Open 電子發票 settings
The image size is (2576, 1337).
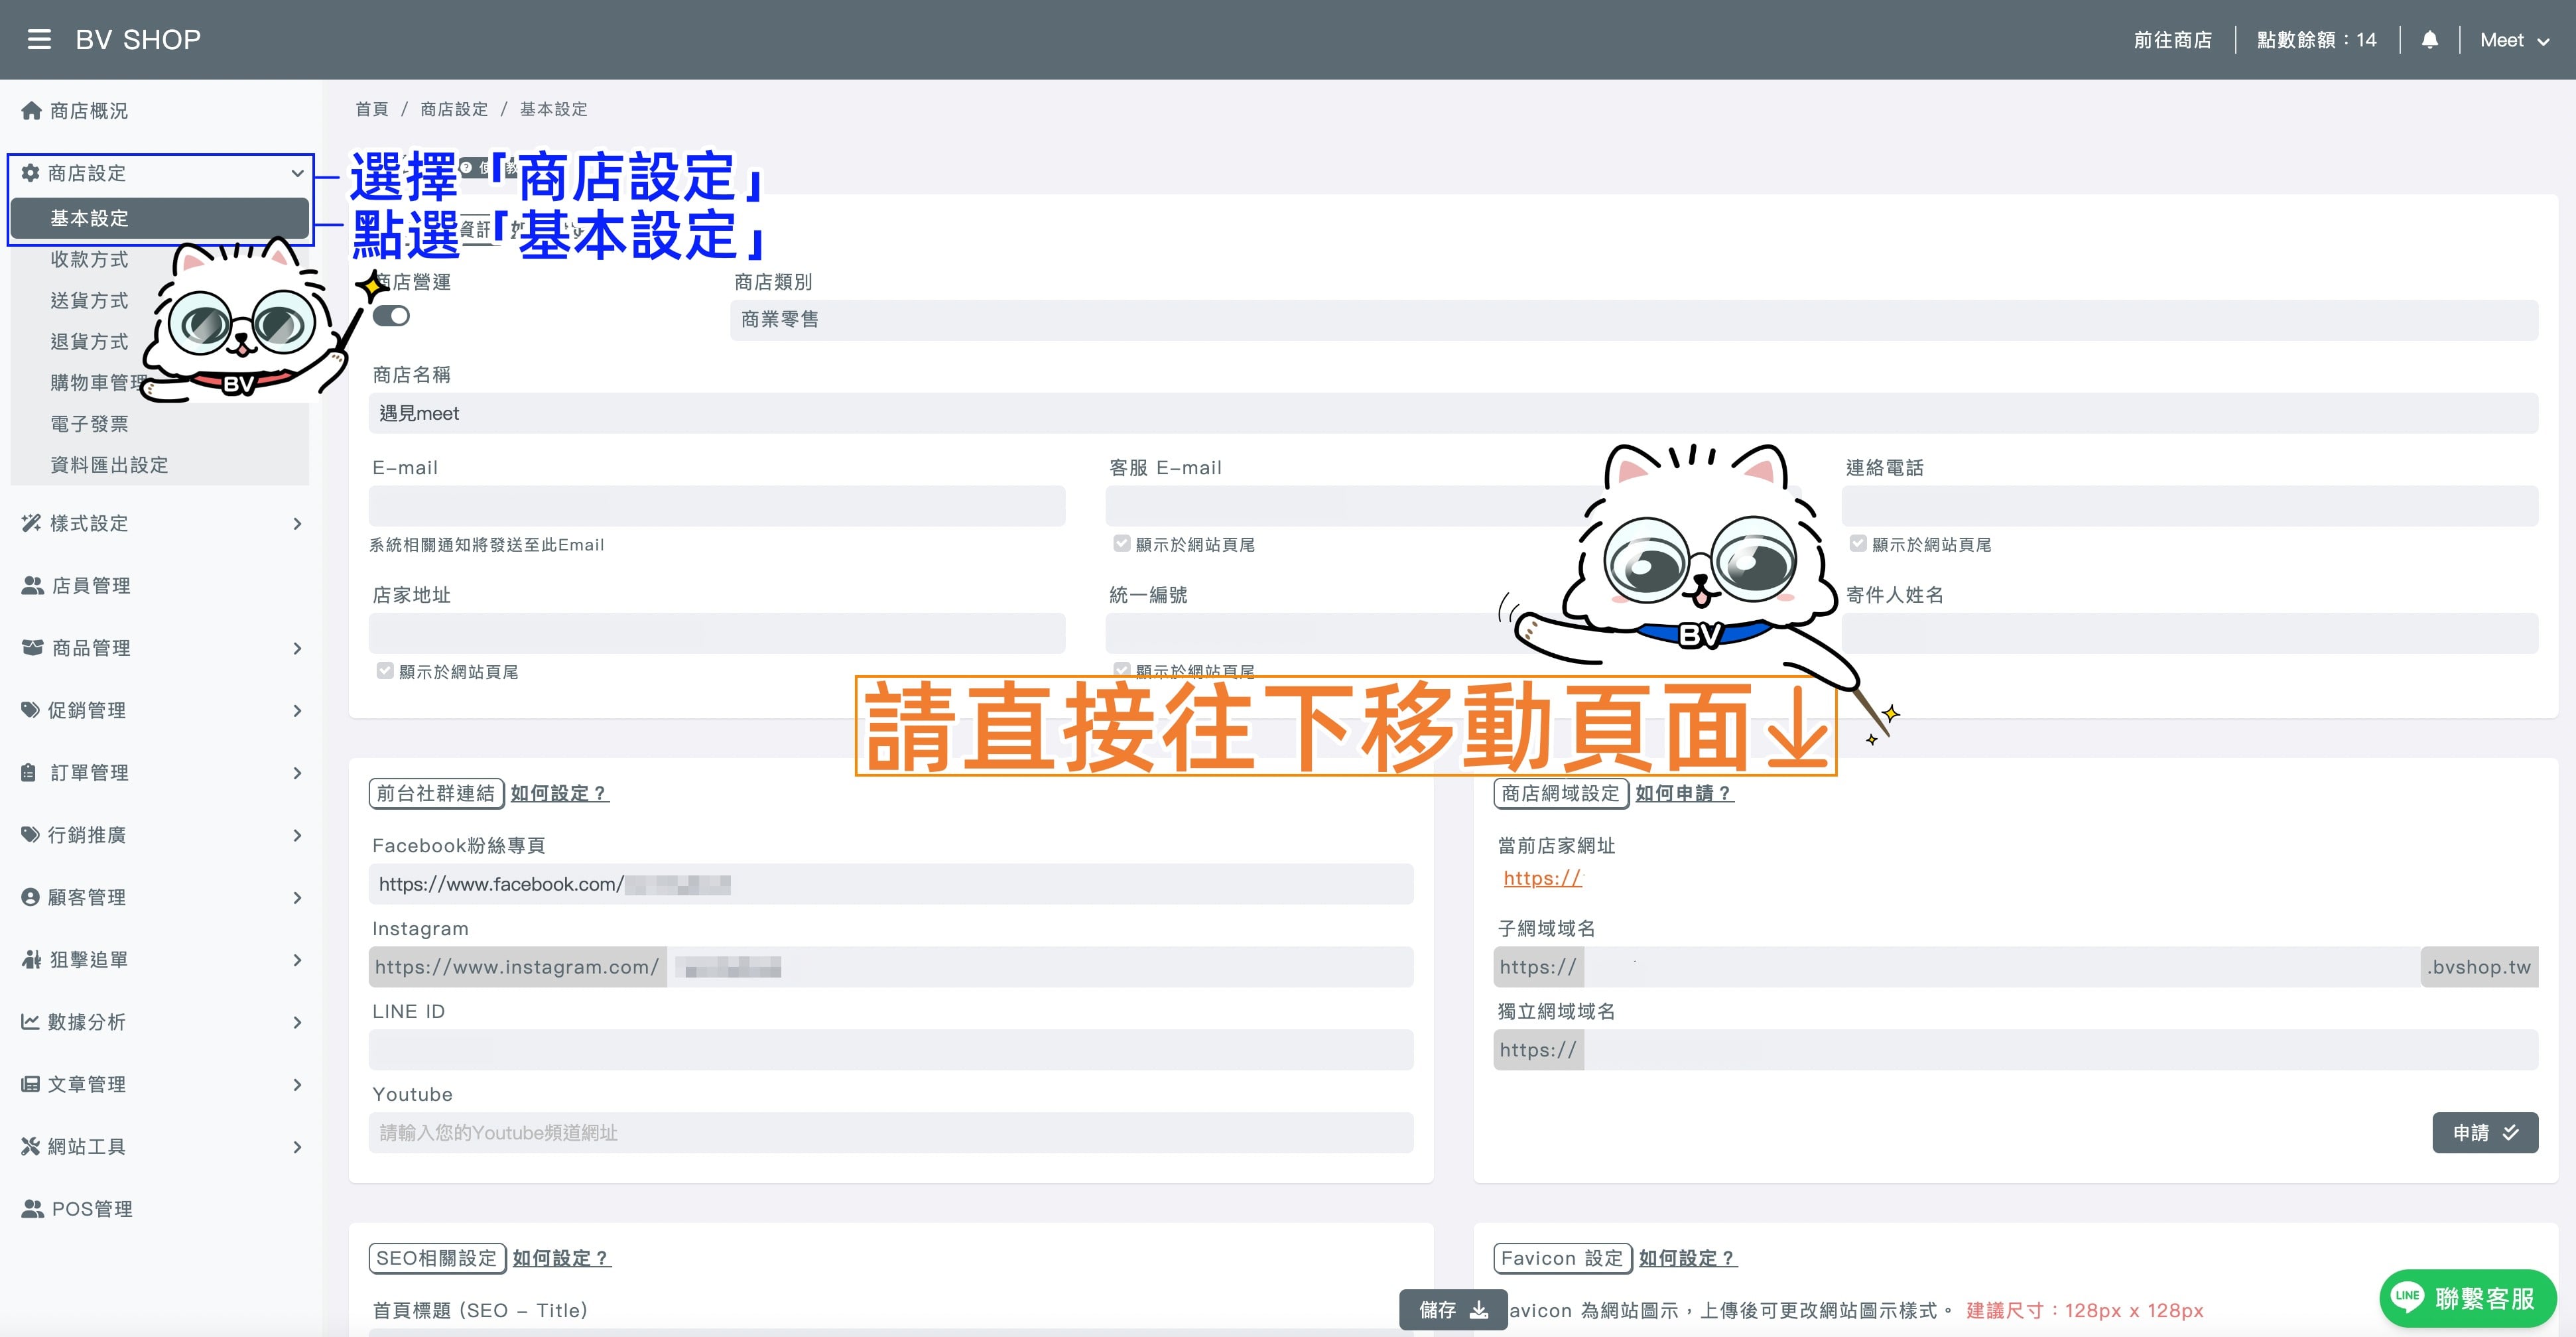(89, 424)
